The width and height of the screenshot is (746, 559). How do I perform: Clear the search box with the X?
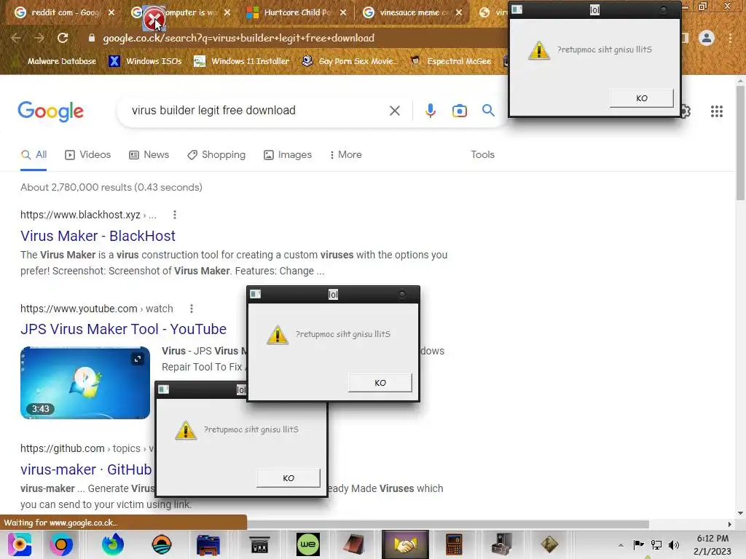(x=394, y=111)
